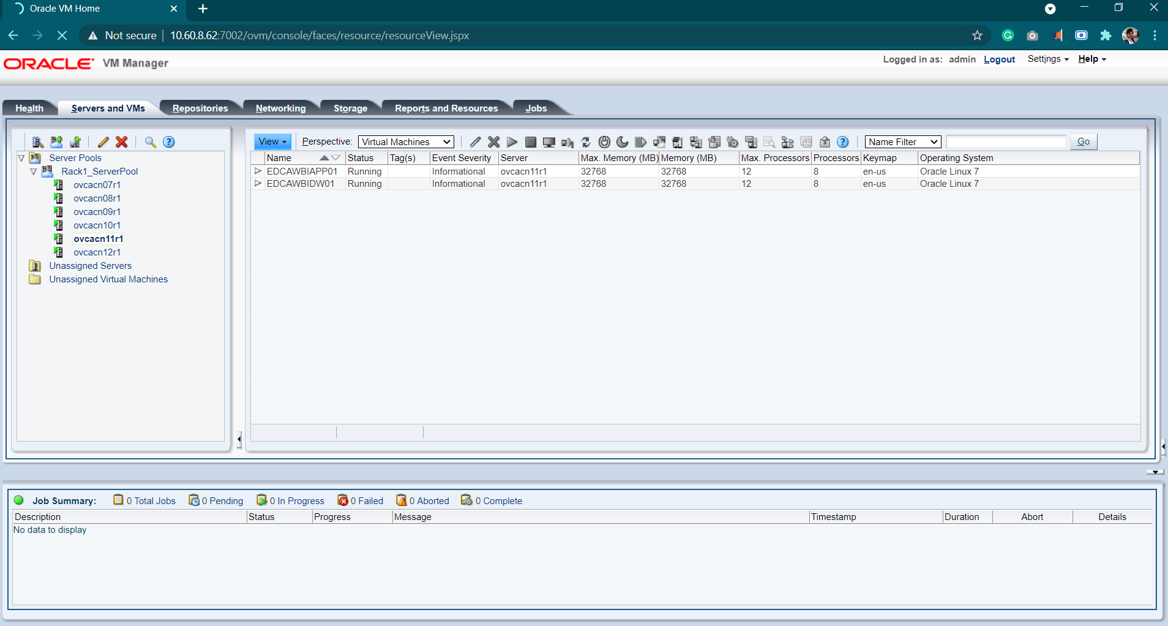
Task: Open Help in the VM toolbar
Action: (843, 142)
